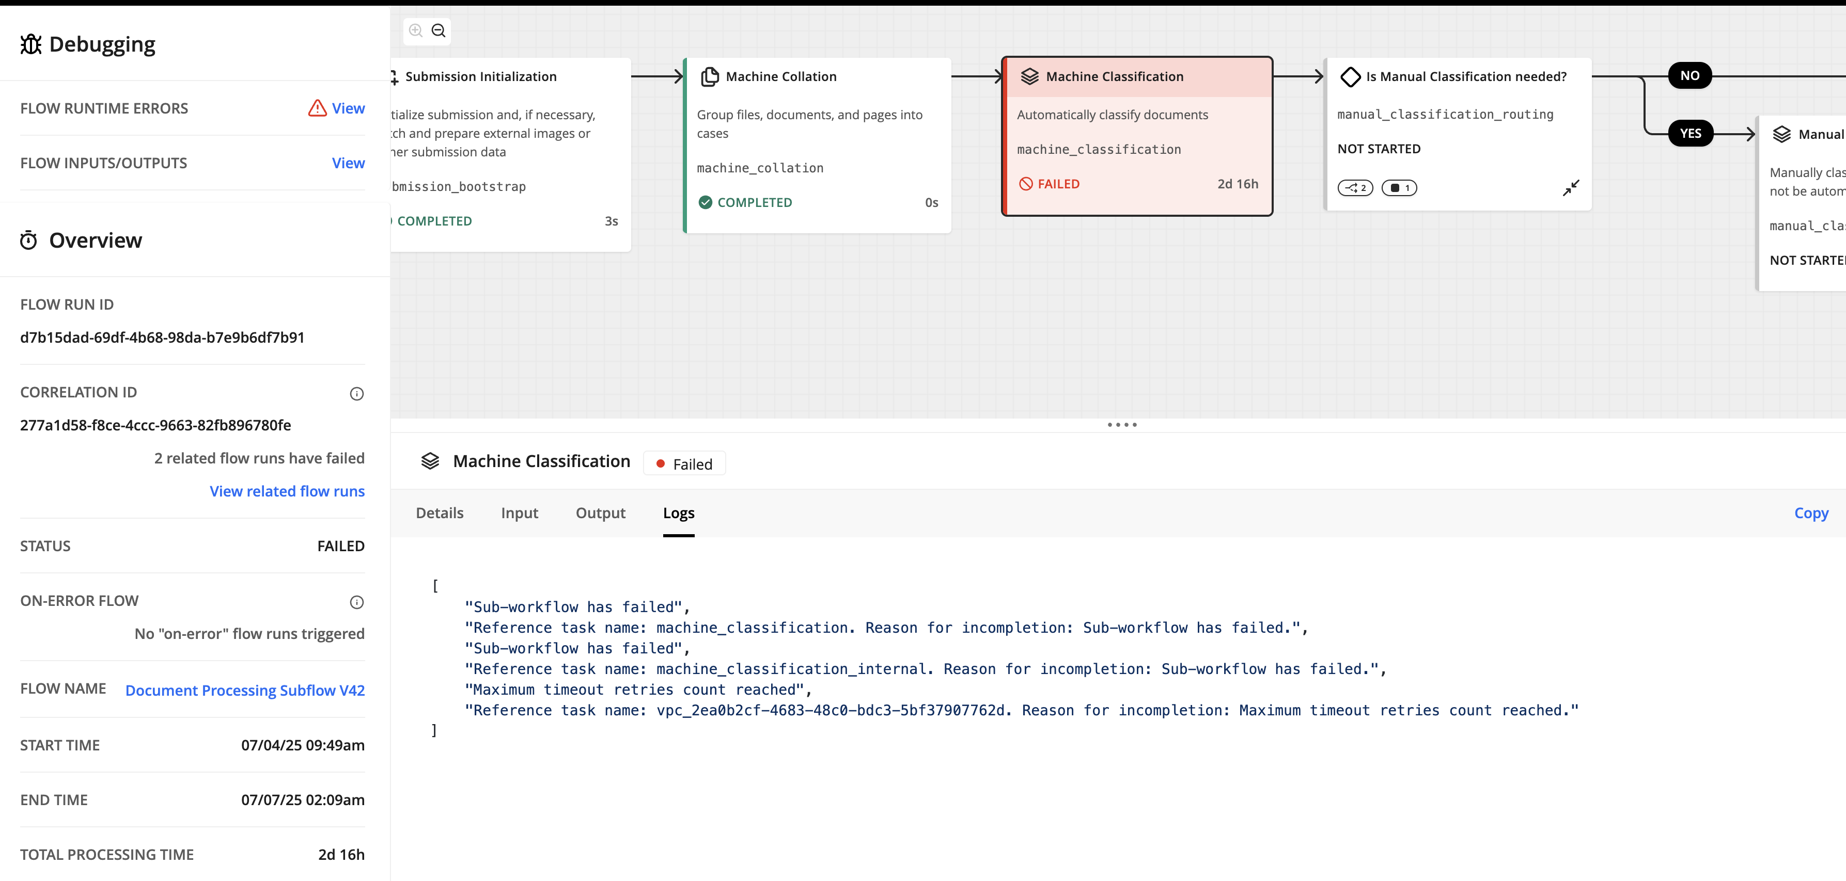Click the panel resize handle dots
1846x881 pixels.
pyautogui.click(x=1121, y=425)
